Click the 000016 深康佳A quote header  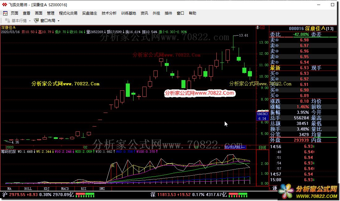tap(311, 28)
